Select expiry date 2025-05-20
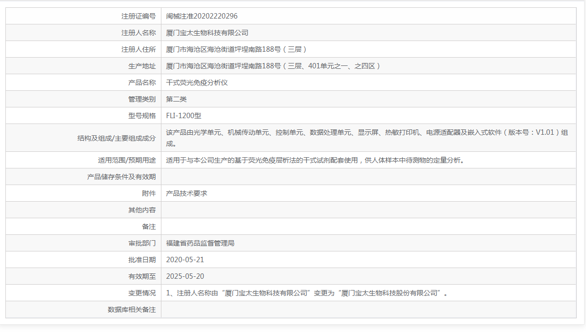This screenshot has width=586, height=332. (185, 276)
